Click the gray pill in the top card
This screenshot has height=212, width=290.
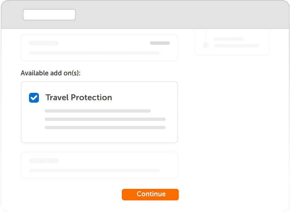160,43
